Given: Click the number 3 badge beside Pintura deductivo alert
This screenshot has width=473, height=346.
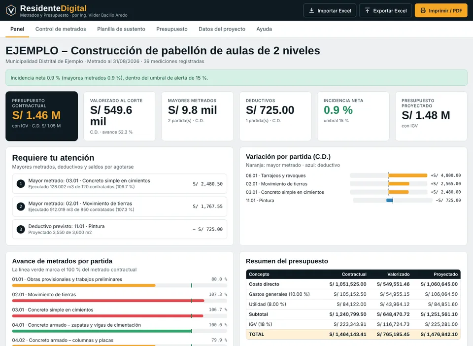Looking at the screenshot, I should 21,229.
